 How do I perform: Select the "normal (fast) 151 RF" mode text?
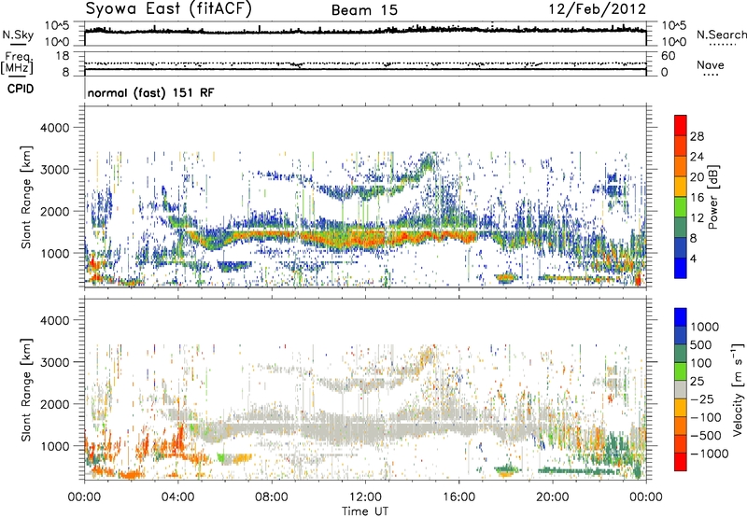(150, 92)
